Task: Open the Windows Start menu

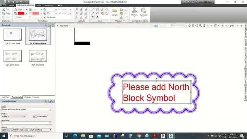Action: pos(4,136)
